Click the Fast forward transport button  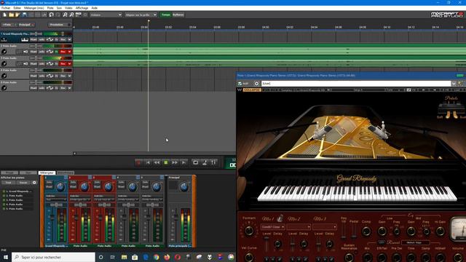(x=175, y=162)
